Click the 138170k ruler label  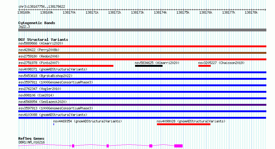[x=69, y=12]
